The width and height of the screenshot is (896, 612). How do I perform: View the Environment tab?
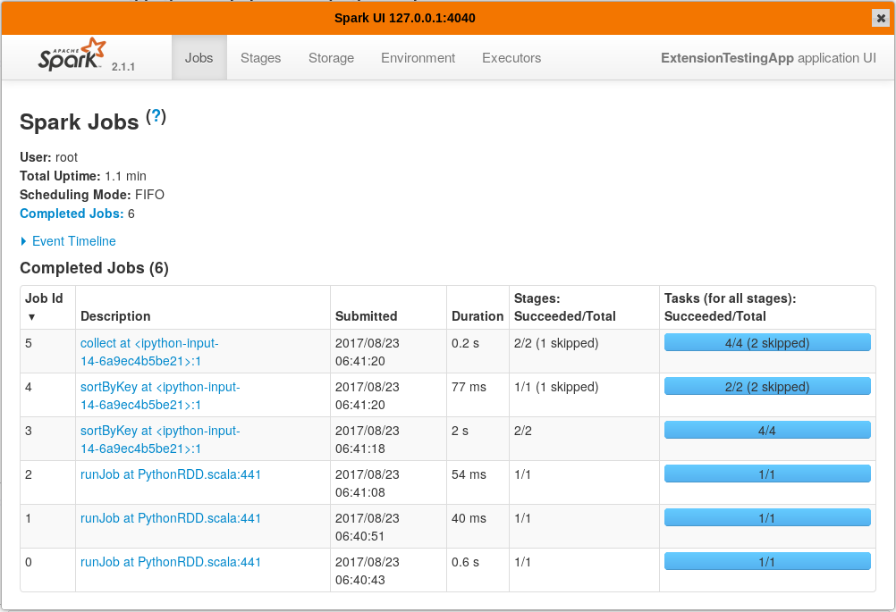[x=418, y=57]
